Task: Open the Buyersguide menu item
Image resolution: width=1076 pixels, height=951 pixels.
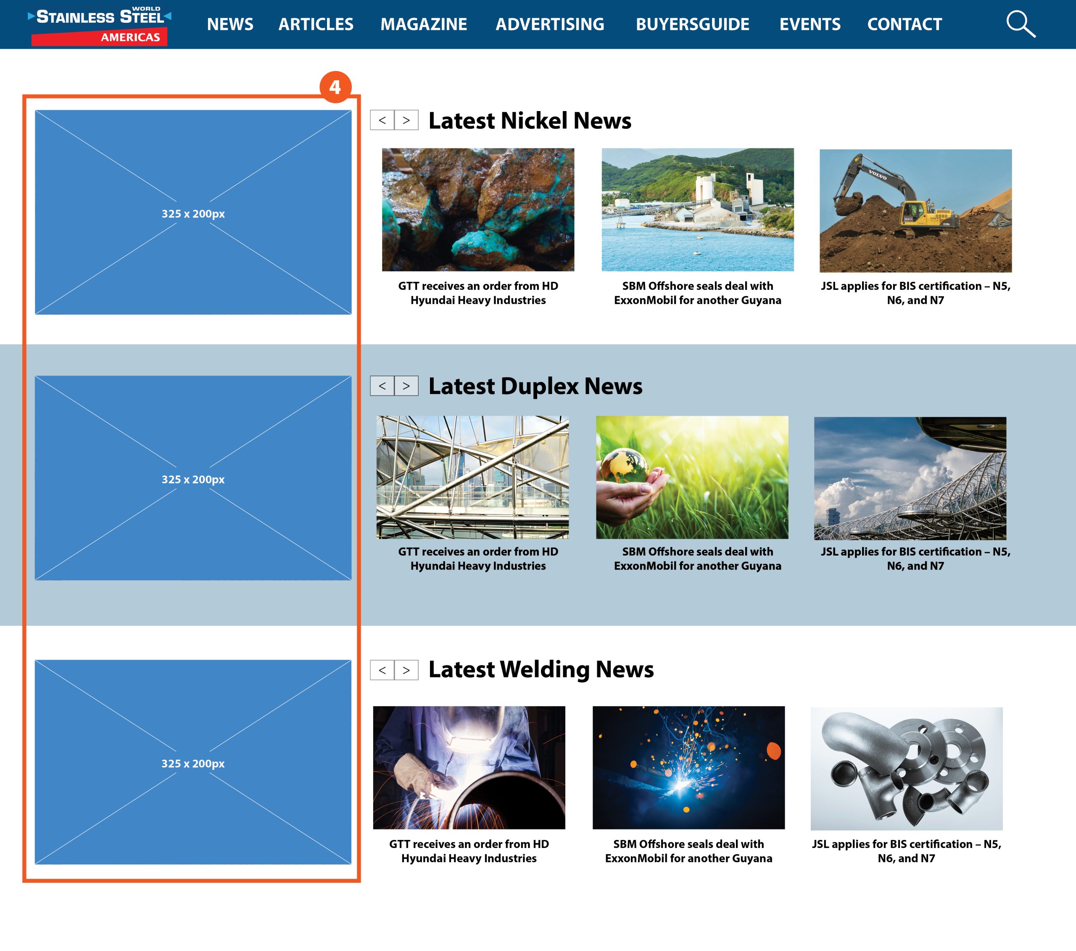Action: click(x=692, y=24)
